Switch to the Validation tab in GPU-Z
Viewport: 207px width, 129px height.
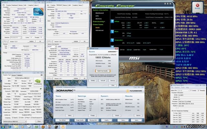click(x=20, y=75)
